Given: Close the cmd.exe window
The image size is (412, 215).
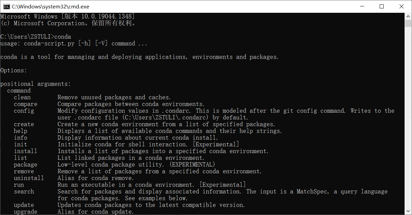Looking at the screenshot, I should 402,6.
